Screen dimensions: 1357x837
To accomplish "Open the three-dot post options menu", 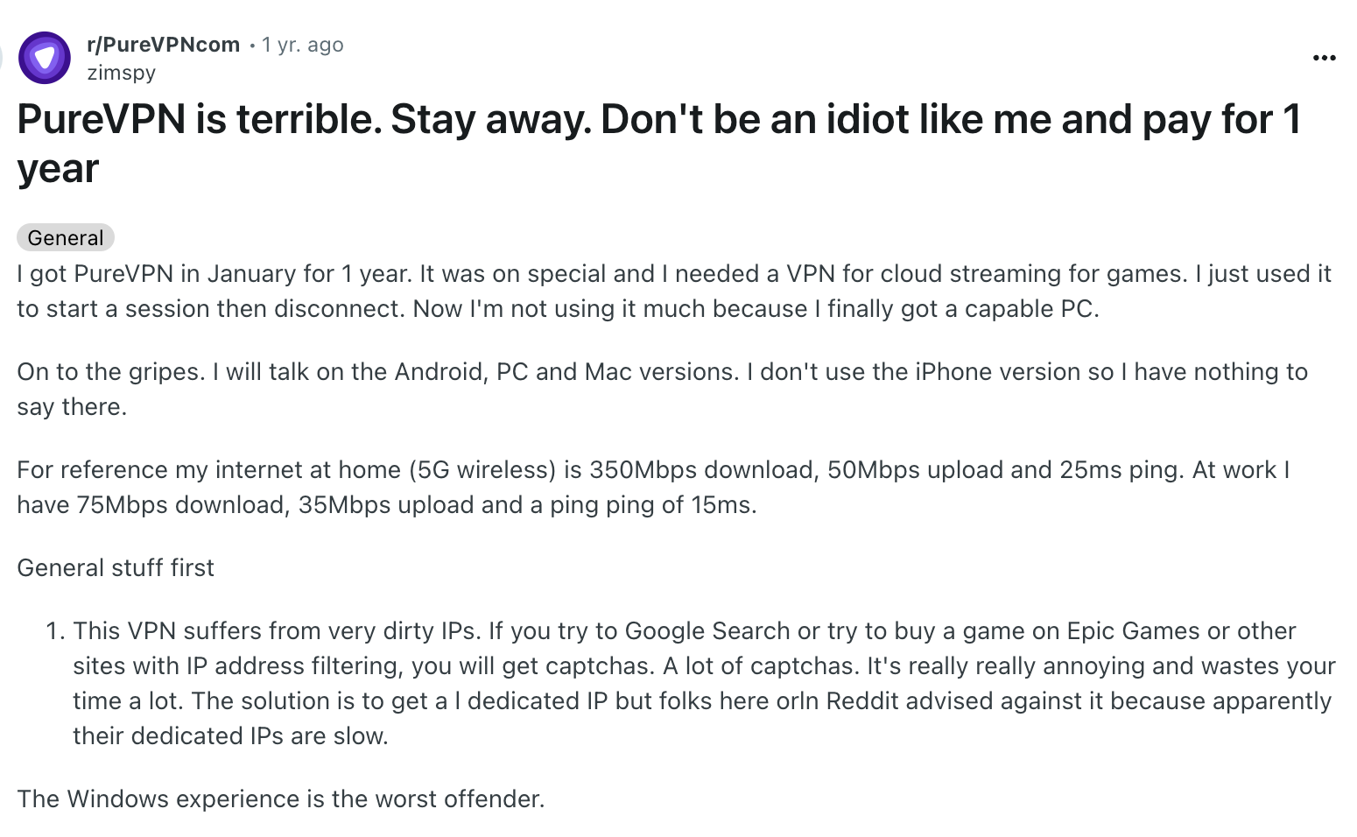I will click(1324, 58).
